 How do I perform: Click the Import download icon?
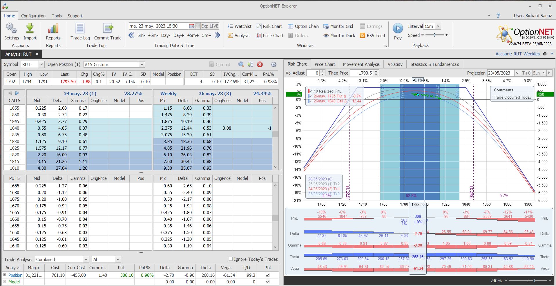[x=30, y=28]
